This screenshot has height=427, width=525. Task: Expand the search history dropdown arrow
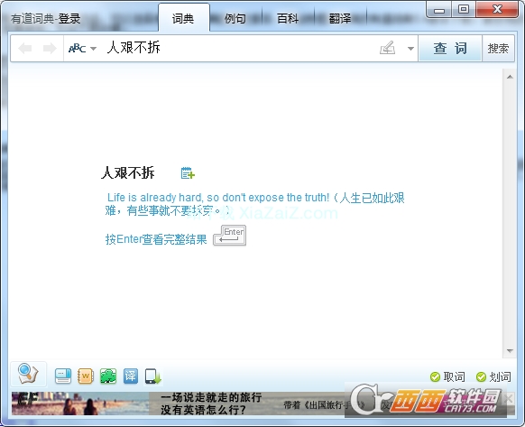coord(410,48)
